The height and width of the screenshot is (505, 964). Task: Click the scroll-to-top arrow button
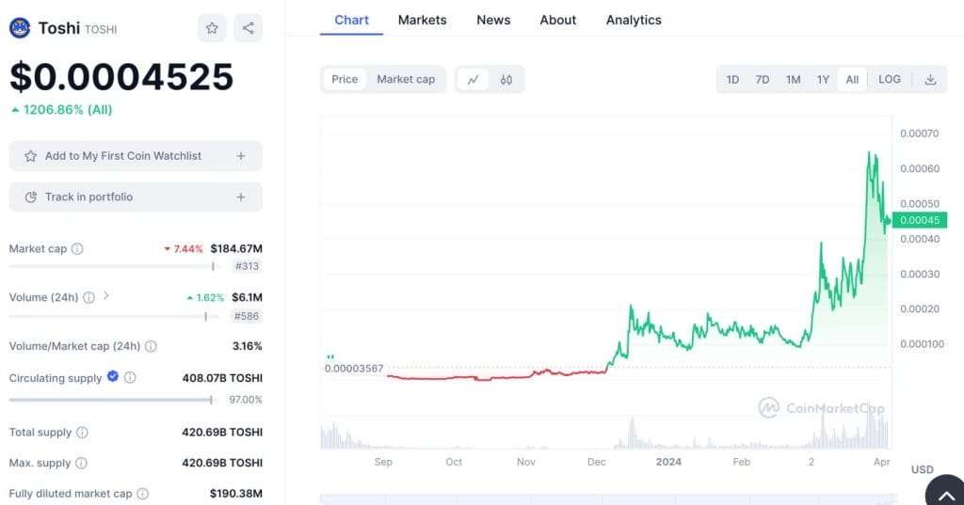click(x=944, y=492)
